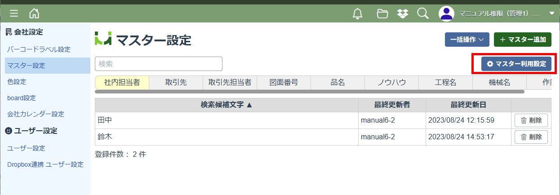The image size is (560, 195).
Task: Delete the 田中 row
Action: click(531, 120)
